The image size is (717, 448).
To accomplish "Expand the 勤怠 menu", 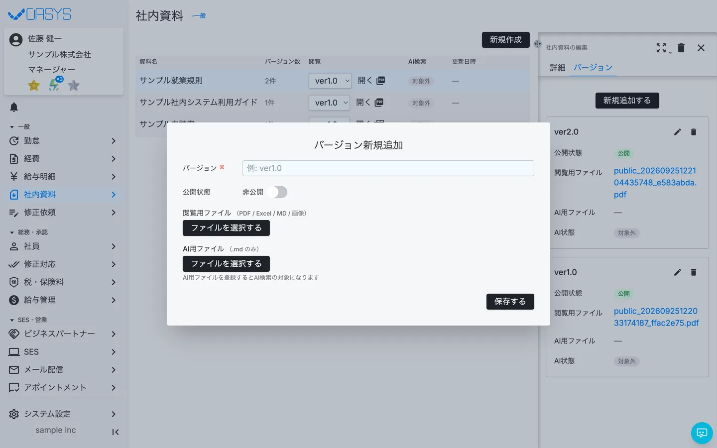I will coord(64,141).
